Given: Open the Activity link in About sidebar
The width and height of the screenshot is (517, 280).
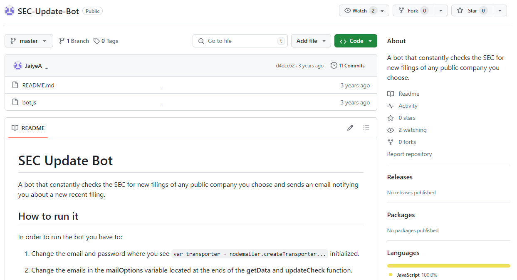Looking at the screenshot, I should point(408,106).
